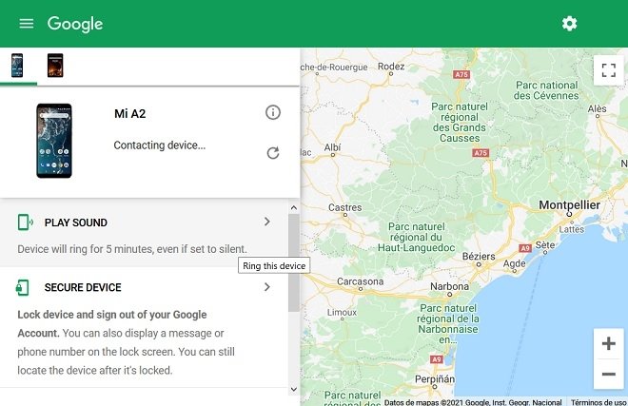Open the Términos de uso link
This screenshot has width=628, height=406.
click(599, 402)
